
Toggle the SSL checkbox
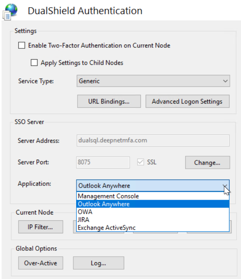[141, 162]
